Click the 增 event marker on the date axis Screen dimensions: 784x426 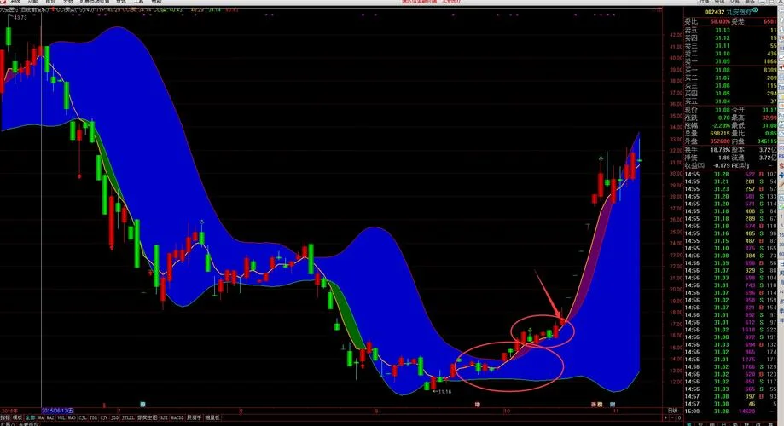(x=477, y=405)
